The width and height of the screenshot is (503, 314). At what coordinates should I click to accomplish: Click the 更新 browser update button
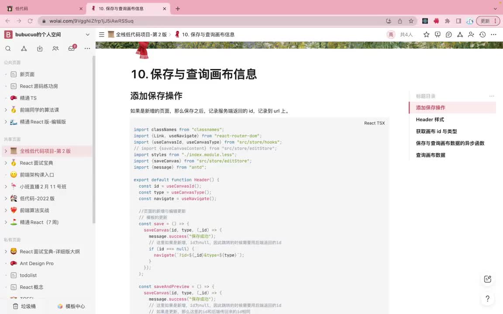488,21
